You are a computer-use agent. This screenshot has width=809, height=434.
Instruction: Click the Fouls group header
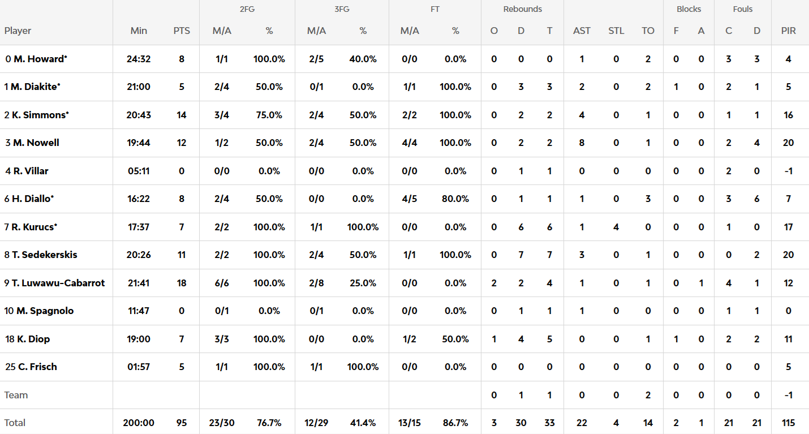click(742, 9)
